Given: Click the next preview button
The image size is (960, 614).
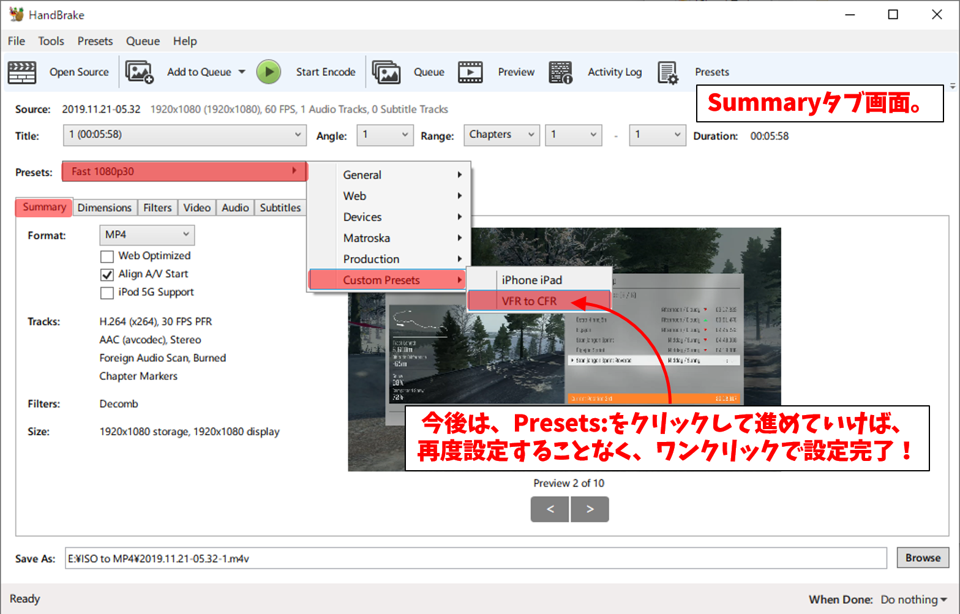Looking at the screenshot, I should click(590, 509).
